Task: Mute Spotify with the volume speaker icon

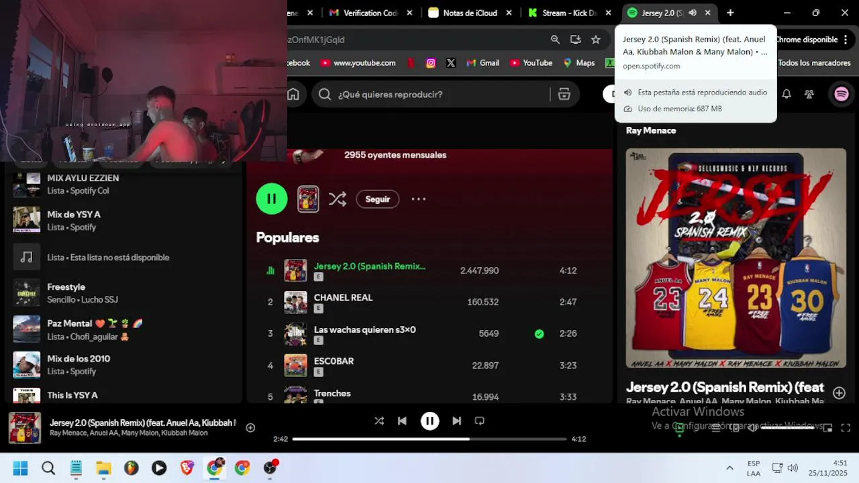Action: click(753, 427)
